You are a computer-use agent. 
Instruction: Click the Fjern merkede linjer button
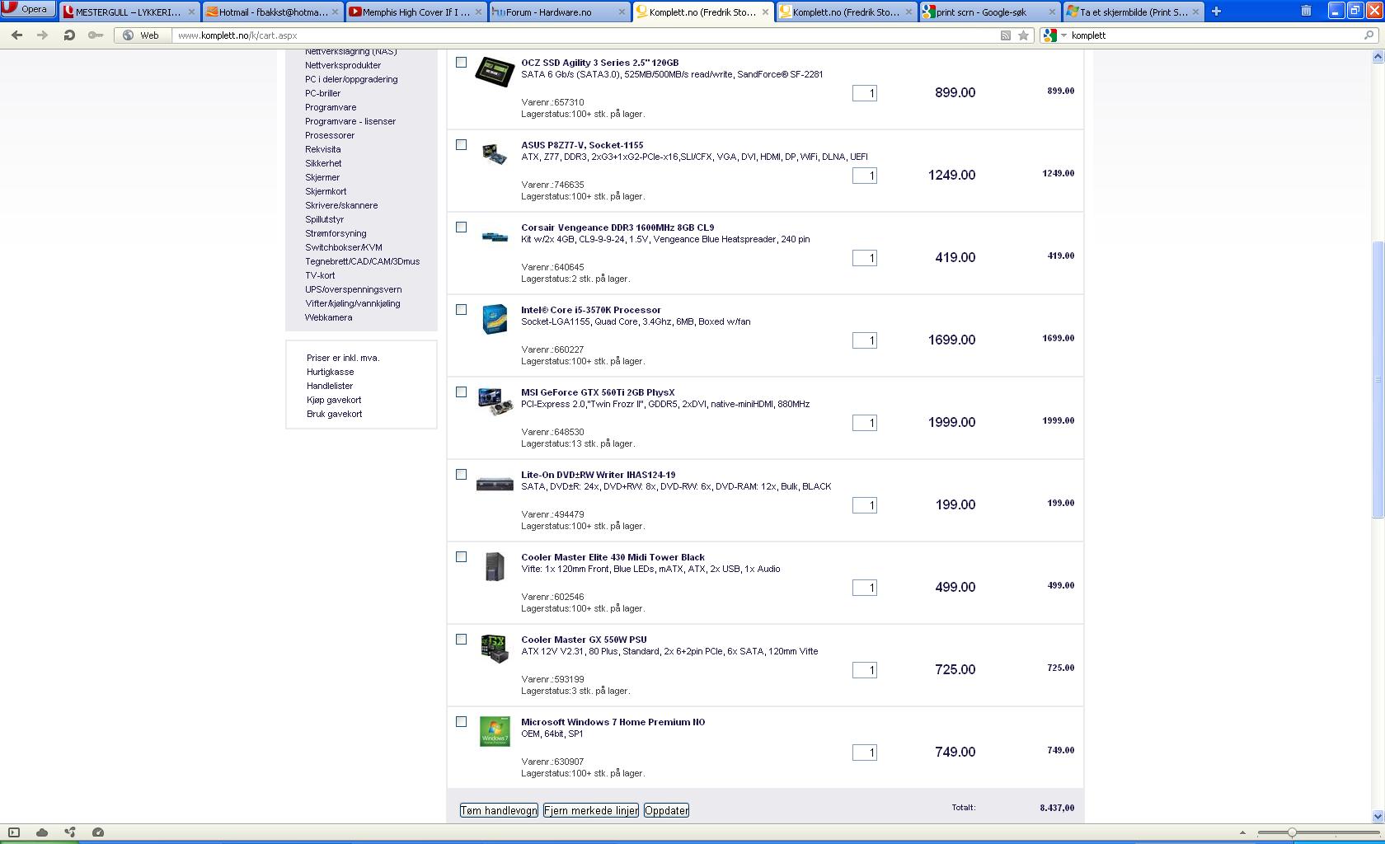pyautogui.click(x=590, y=810)
